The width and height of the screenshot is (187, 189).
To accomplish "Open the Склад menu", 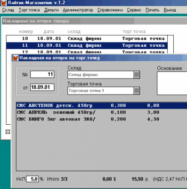I will (x=8, y=10).
